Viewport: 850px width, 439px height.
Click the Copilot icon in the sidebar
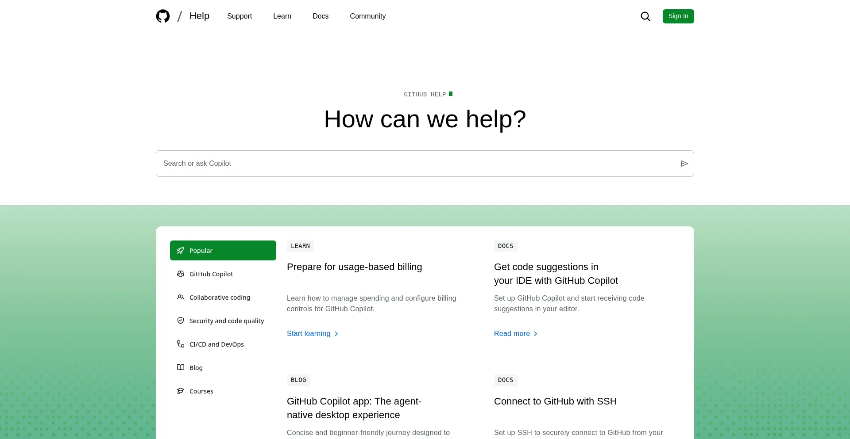(181, 274)
